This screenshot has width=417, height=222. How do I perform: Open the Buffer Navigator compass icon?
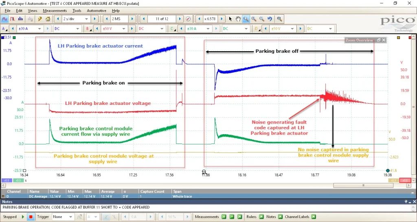tap(188, 19)
